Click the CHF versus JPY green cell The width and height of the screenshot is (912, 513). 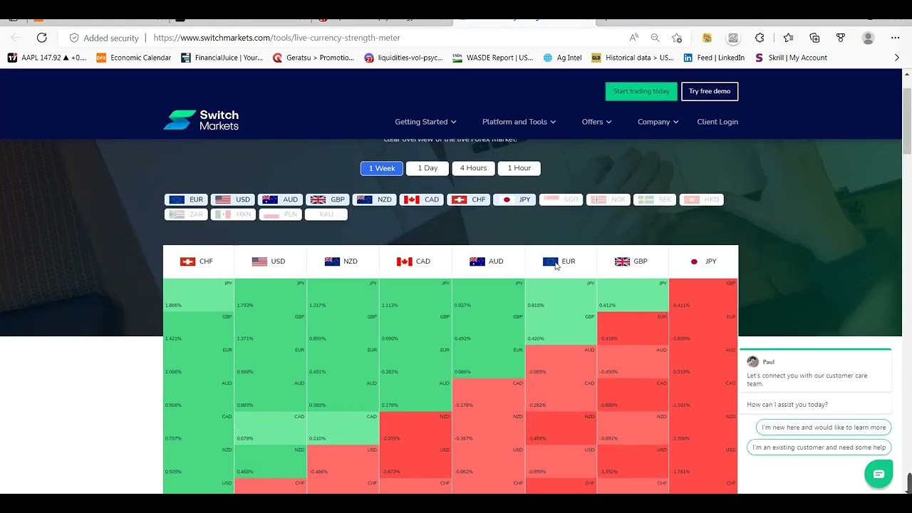click(x=198, y=295)
